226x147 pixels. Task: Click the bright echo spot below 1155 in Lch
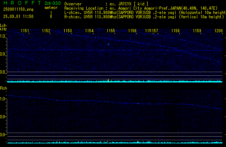(109, 44)
